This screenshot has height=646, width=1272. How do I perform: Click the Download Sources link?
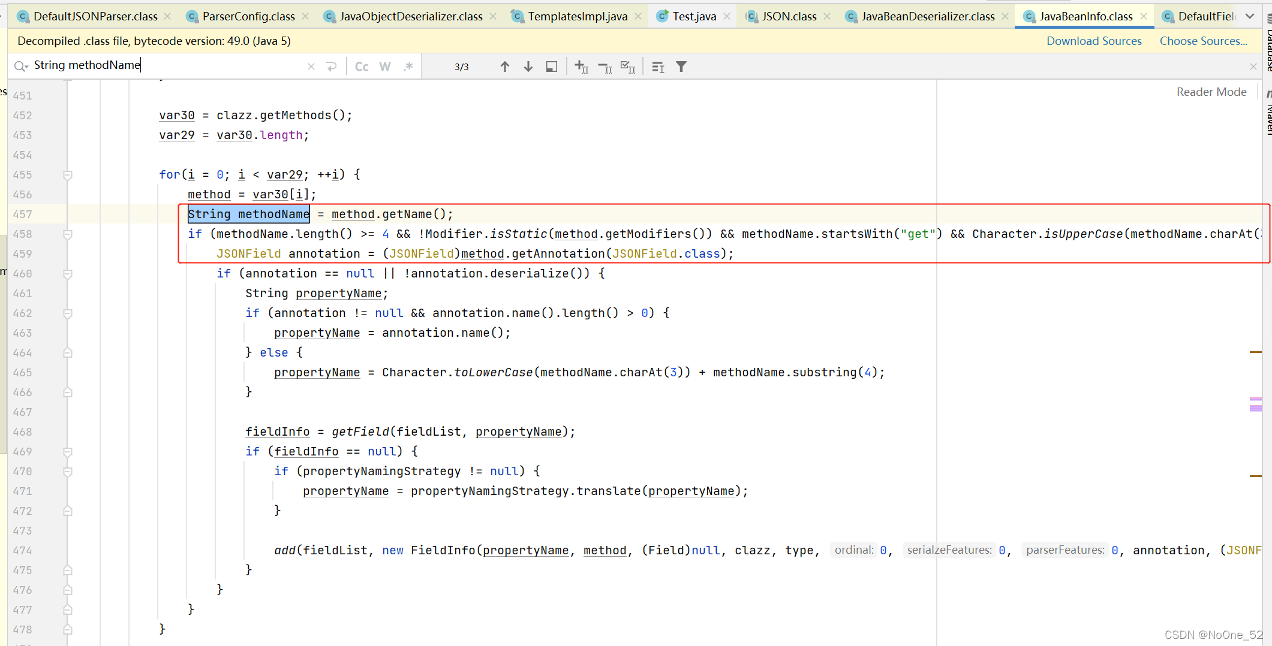pos(1094,41)
